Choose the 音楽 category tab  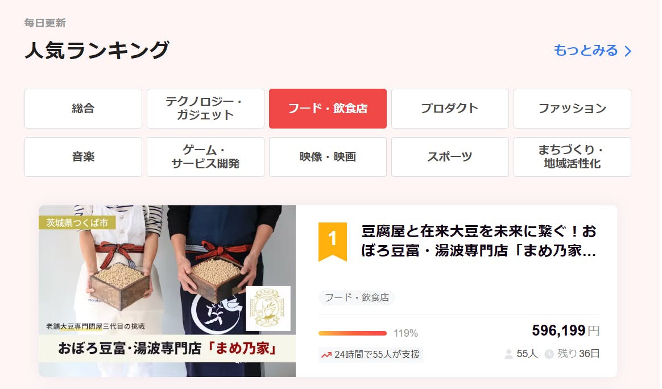(83, 157)
